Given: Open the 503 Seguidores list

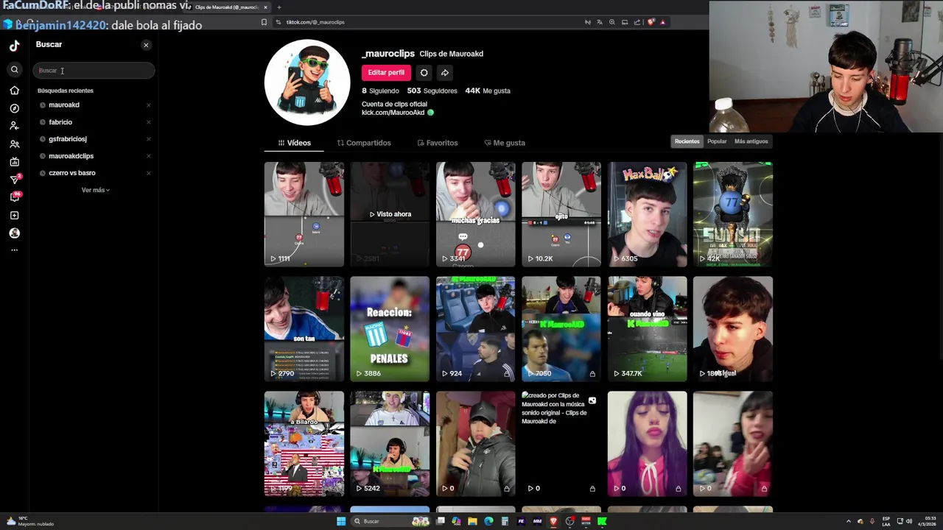Looking at the screenshot, I should (432, 91).
